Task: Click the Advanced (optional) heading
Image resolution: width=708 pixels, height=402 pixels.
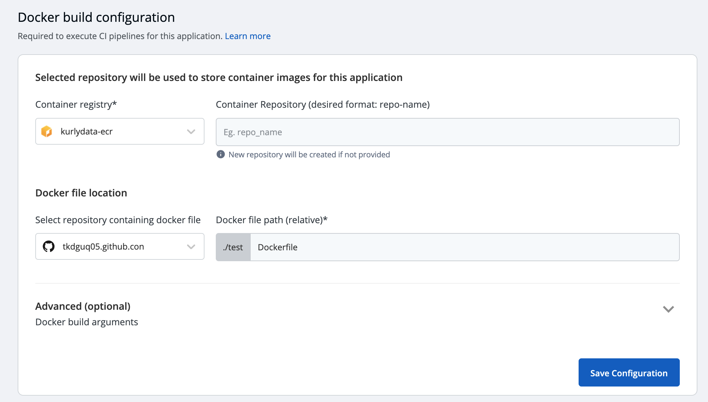Action: click(x=83, y=306)
